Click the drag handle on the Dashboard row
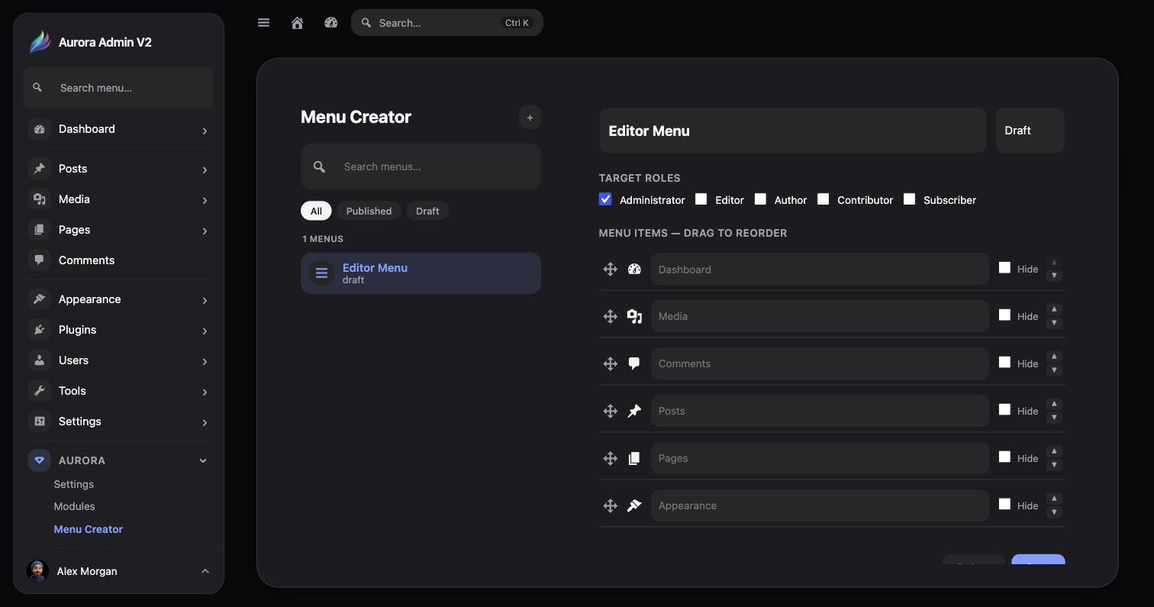Image resolution: width=1154 pixels, height=607 pixels. (x=610, y=269)
